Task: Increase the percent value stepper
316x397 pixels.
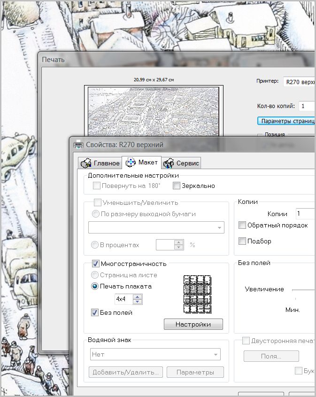Action: pos(179,242)
